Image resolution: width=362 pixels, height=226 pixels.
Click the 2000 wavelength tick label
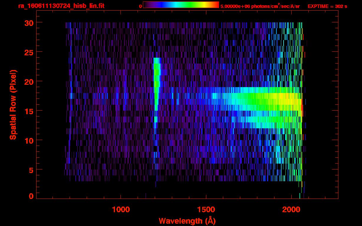(291, 210)
